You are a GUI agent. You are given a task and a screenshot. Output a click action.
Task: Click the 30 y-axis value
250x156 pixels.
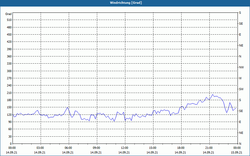click(10, 137)
